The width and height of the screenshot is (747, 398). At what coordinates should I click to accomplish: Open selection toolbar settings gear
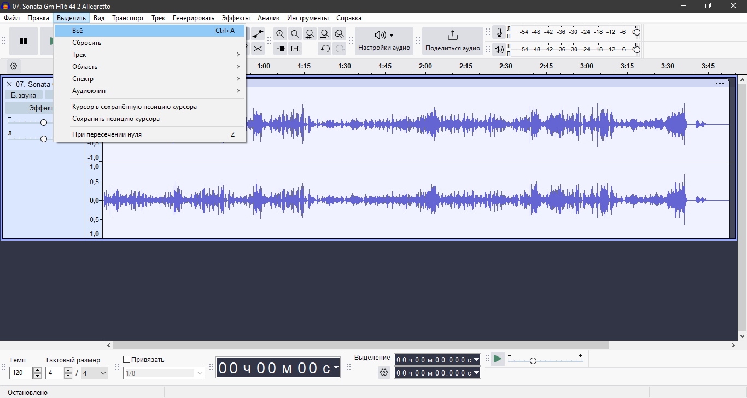click(x=384, y=372)
